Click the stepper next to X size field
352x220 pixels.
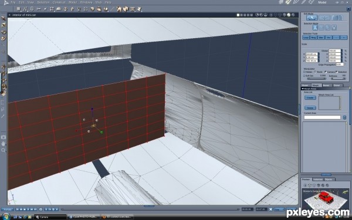click(319, 54)
